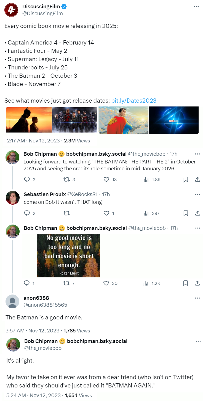Open DiscussingFilm profile avatar
The image size is (203, 401).
(x=11, y=10)
